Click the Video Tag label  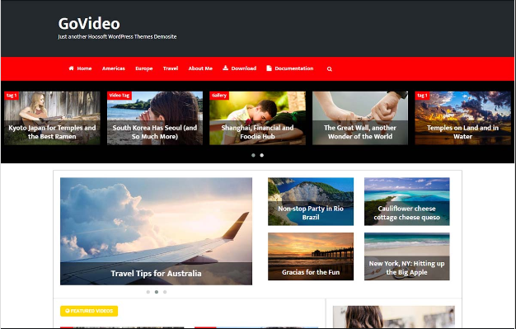pos(120,96)
